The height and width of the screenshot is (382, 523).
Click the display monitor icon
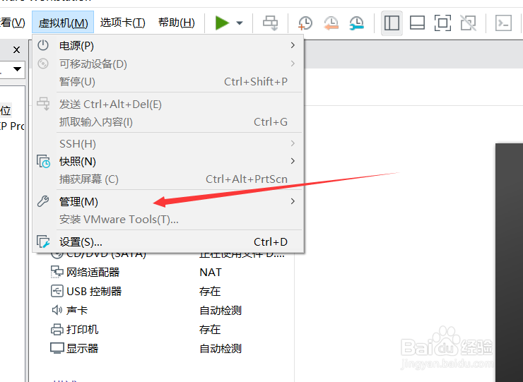57,348
